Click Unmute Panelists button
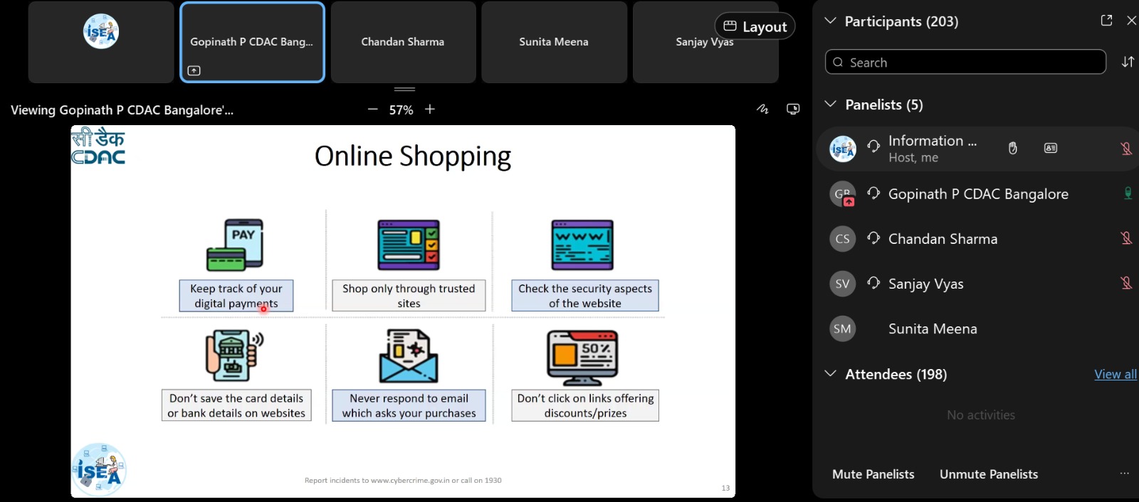 pyautogui.click(x=989, y=474)
